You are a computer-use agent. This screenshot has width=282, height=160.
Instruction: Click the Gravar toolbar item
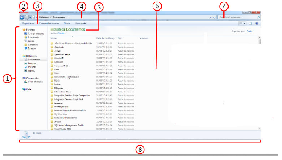(67, 23)
